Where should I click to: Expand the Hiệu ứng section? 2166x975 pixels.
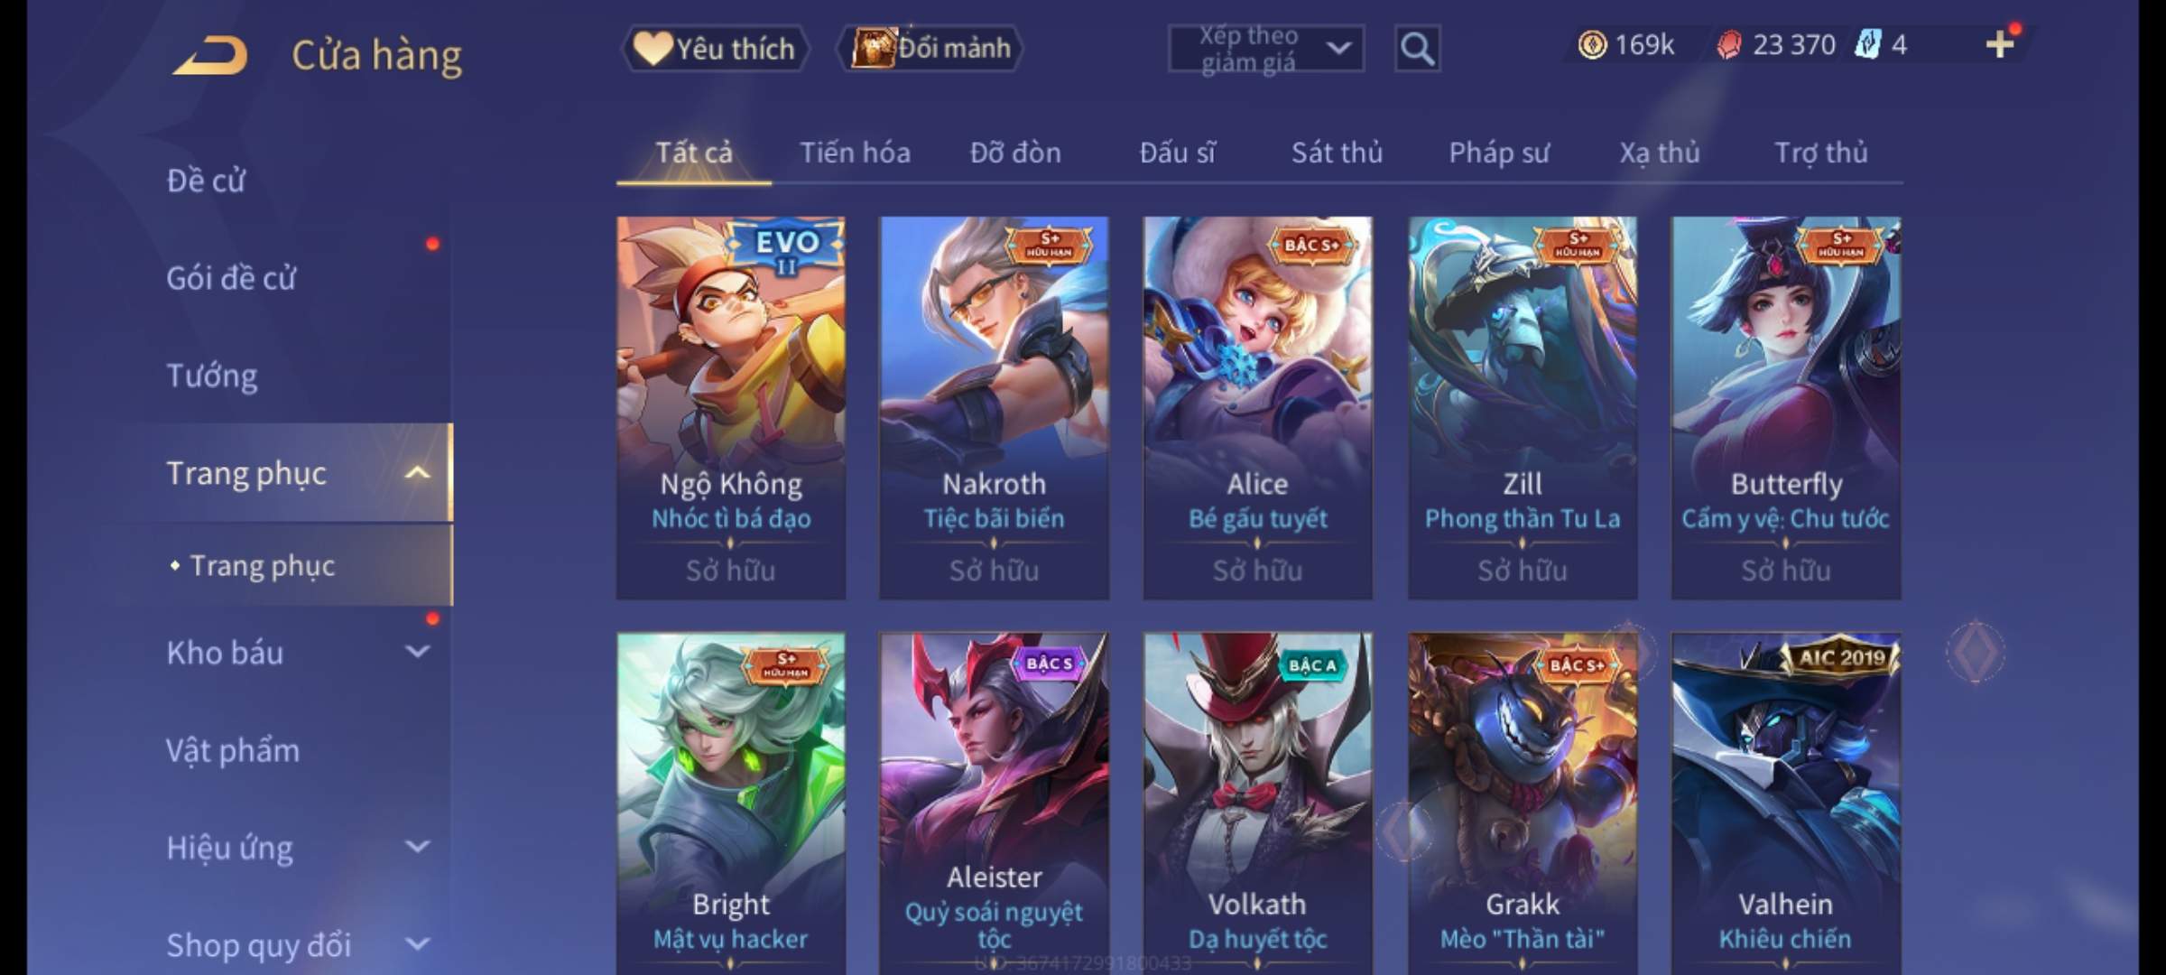click(x=417, y=847)
